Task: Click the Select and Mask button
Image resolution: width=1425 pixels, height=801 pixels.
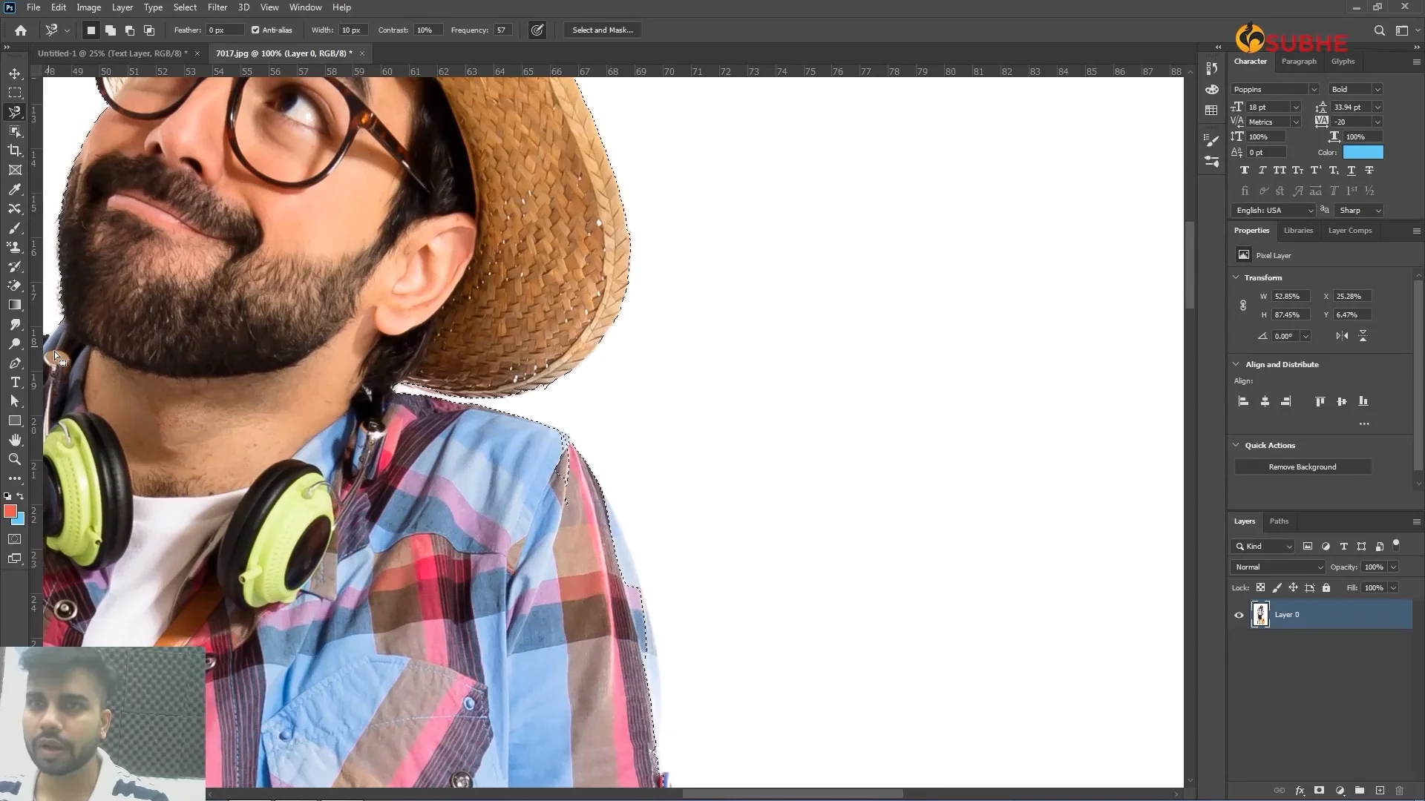Action: 602,30
